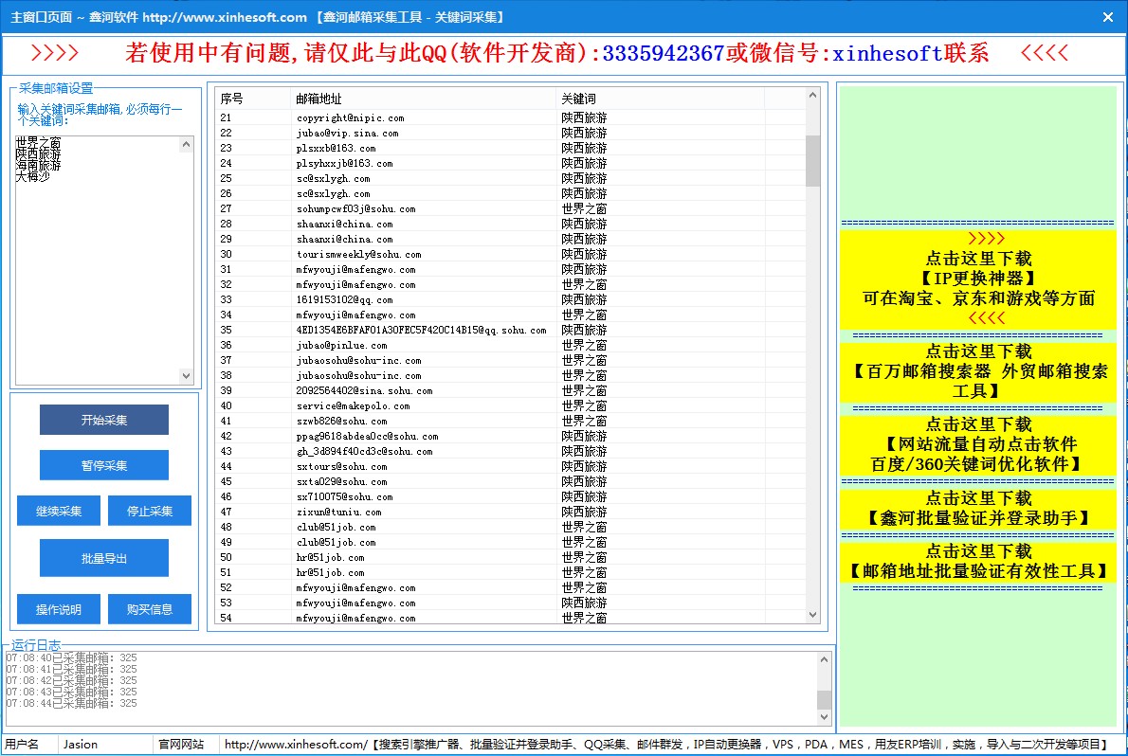
Task: Select row 23 plsxxb@163.com
Action: (x=511, y=148)
